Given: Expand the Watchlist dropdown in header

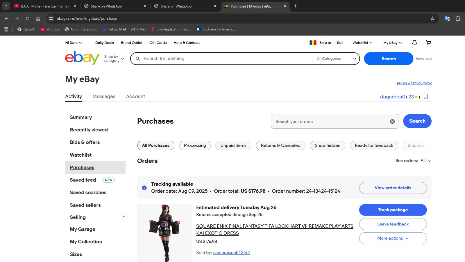Looking at the screenshot, I should [x=362, y=43].
